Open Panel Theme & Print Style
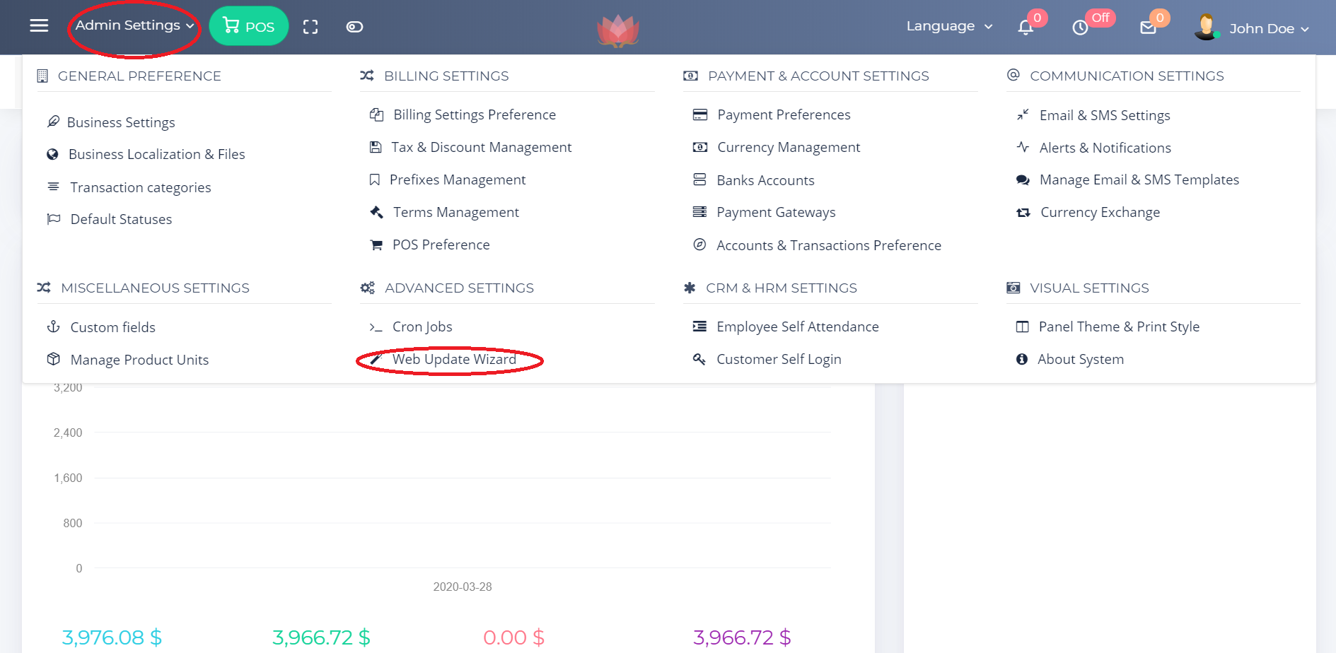The image size is (1336, 653). click(x=1118, y=326)
